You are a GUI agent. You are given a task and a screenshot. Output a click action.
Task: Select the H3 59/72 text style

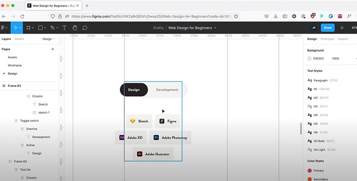(x=318, y=106)
